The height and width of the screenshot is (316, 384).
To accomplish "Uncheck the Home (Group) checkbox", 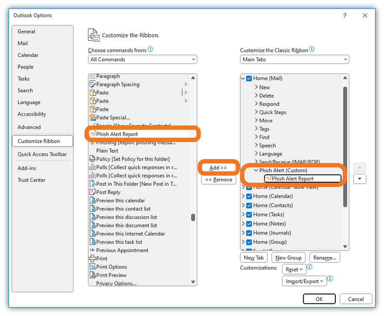I will pyautogui.click(x=249, y=242).
